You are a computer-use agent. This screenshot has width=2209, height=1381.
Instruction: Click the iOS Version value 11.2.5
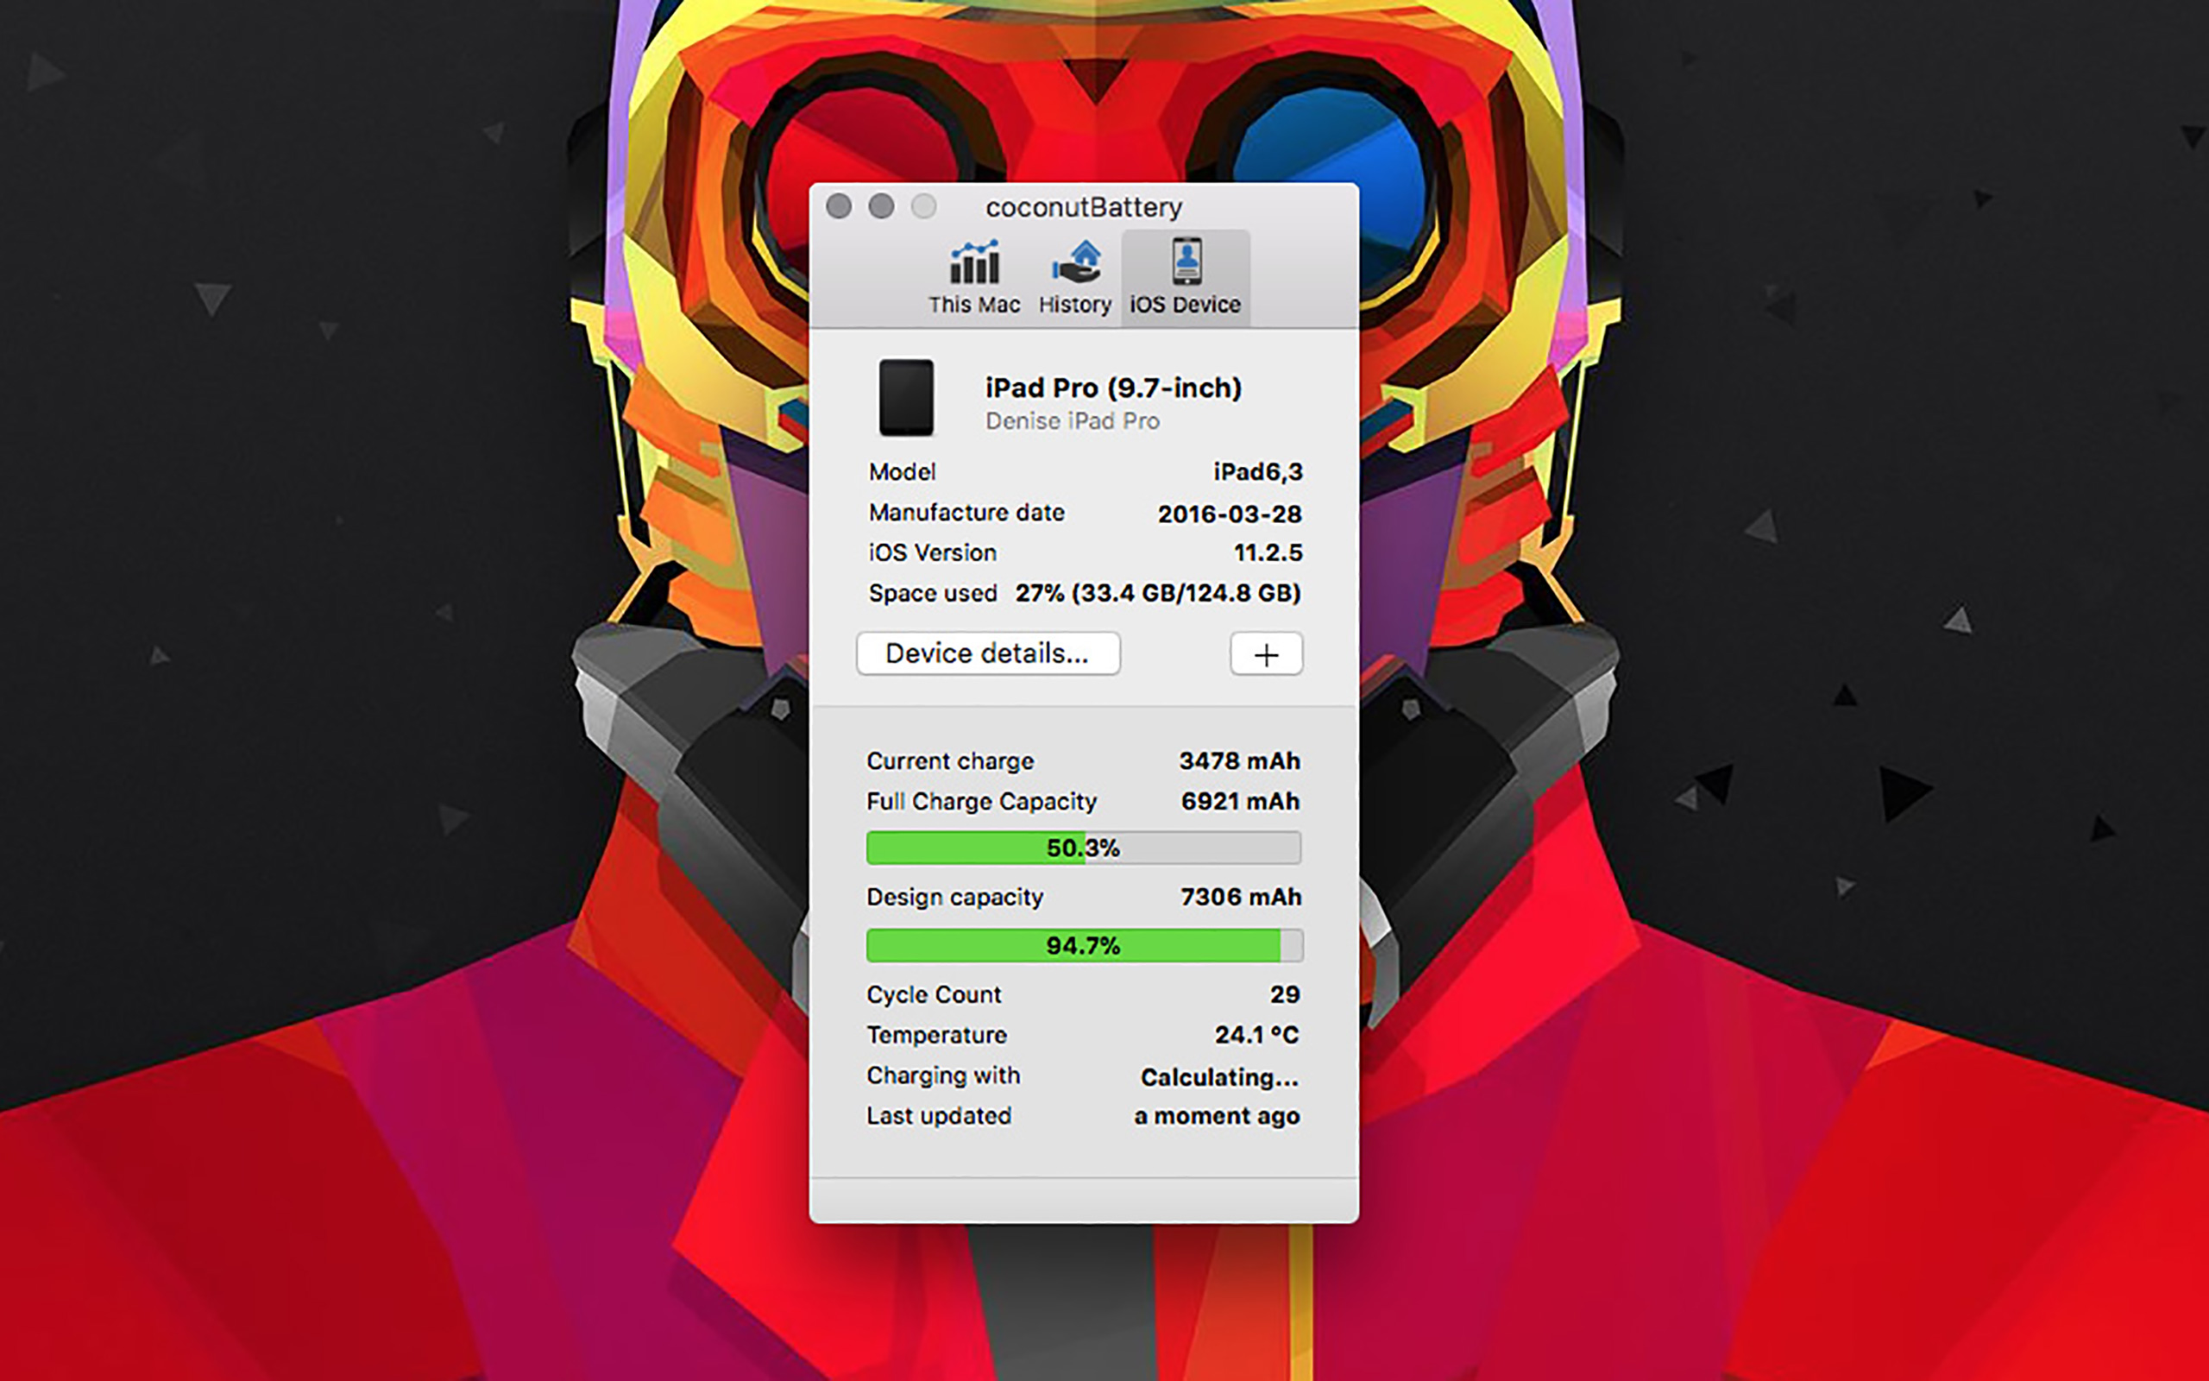(x=1268, y=553)
